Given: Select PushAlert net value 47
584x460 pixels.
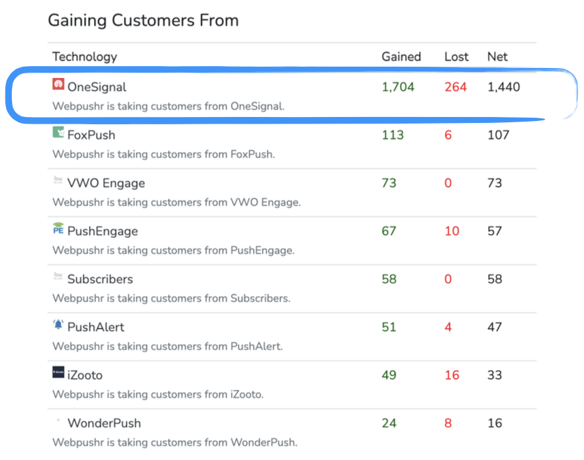Looking at the screenshot, I should click(495, 327).
